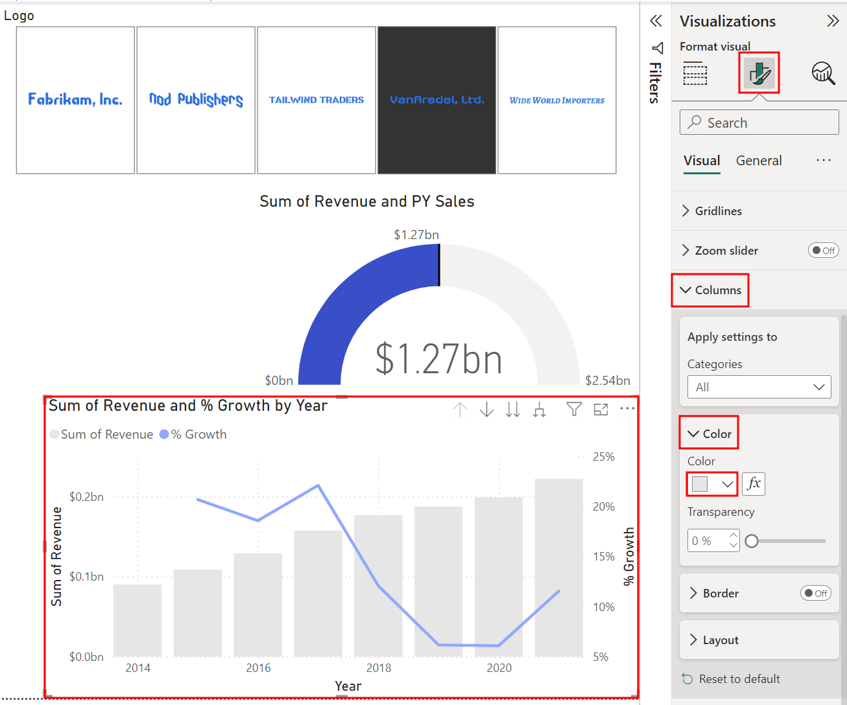Open chart More options ellipsis
The width and height of the screenshot is (847, 705).
point(627,408)
